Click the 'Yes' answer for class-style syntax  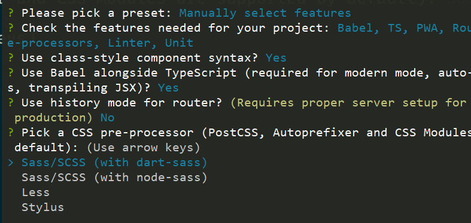pos(276,58)
